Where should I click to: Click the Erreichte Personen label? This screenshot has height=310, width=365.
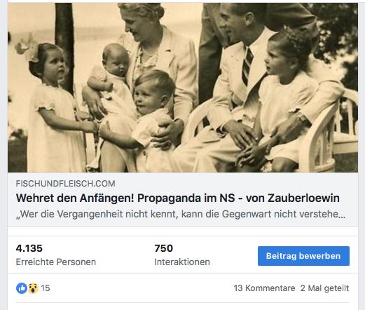coord(56,262)
